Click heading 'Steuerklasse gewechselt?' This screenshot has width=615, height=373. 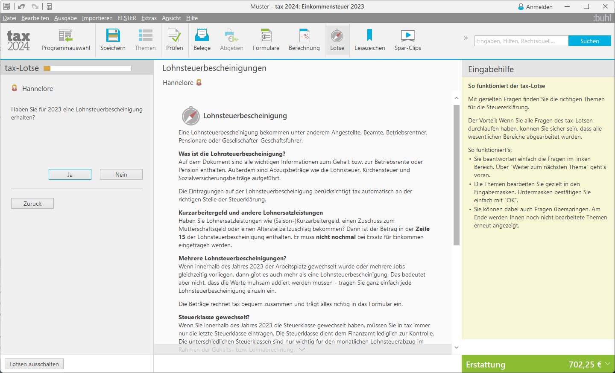click(x=214, y=317)
